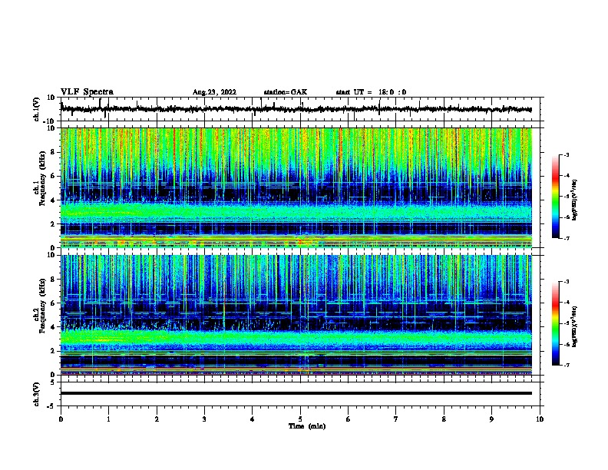The width and height of the screenshot is (608, 470).
Task: Click the "-10" tick on ch.1 voltage axis
Action: click(49, 121)
